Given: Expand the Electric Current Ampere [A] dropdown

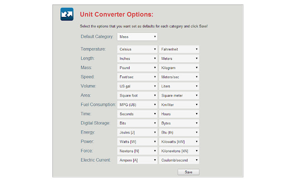Looking at the screenshot, I should coord(137,160).
